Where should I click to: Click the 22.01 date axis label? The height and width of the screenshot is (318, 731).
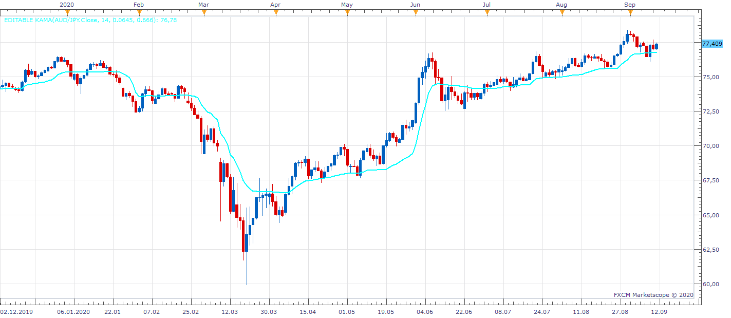click(113, 311)
